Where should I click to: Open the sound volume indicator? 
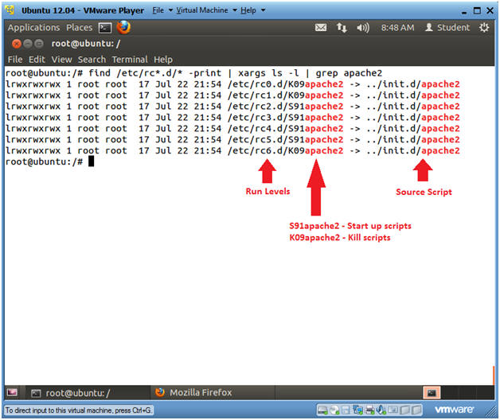363,28
